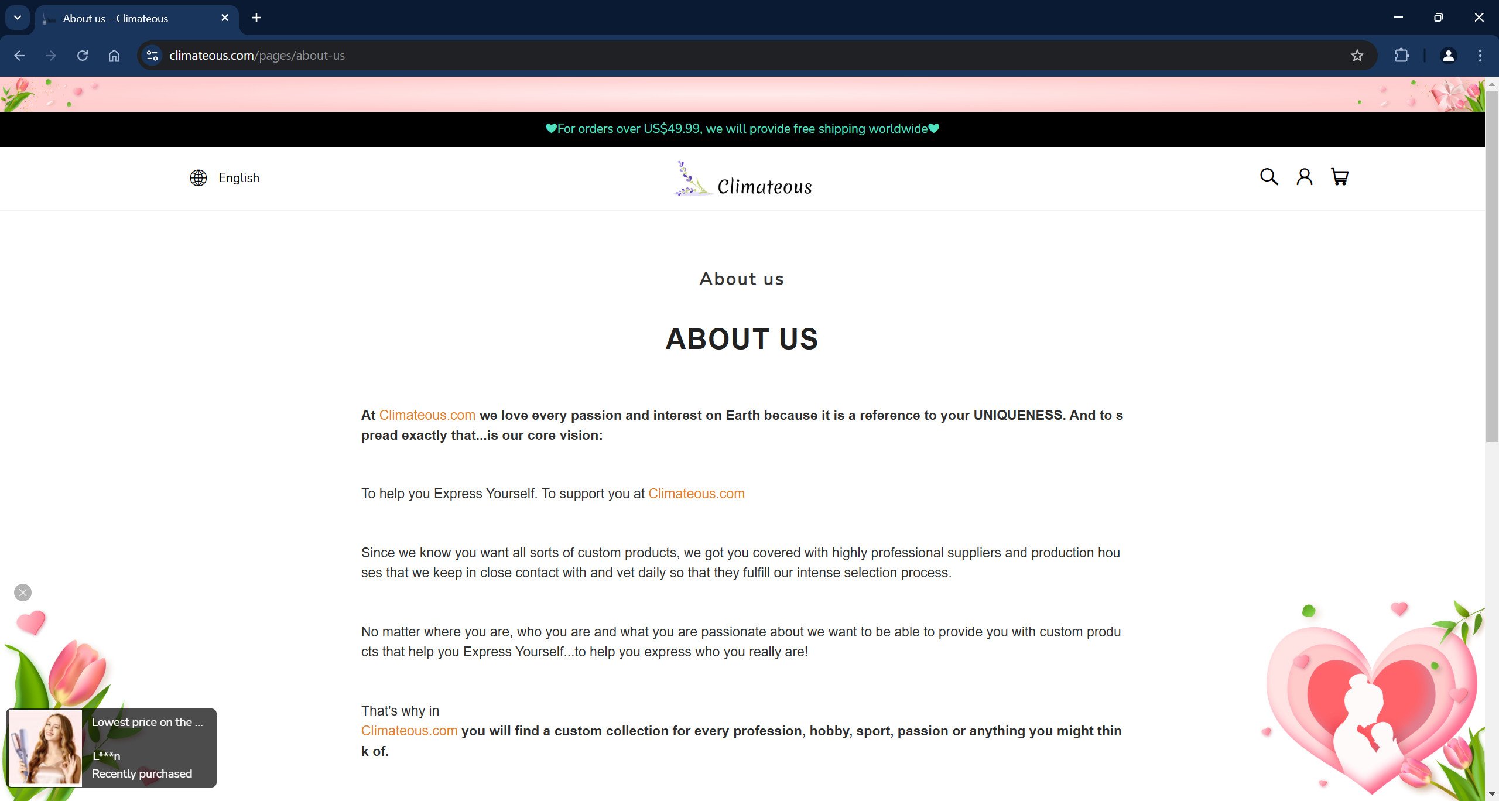Click the browser forward navigation arrow
Viewport: 1499px width, 801px height.
tap(50, 56)
